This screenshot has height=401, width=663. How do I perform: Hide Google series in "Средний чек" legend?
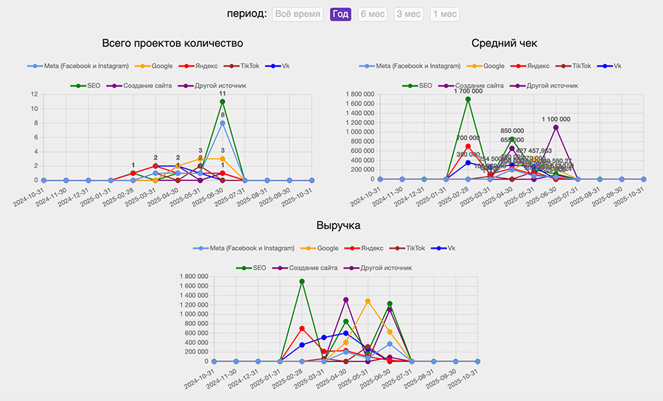(x=489, y=66)
